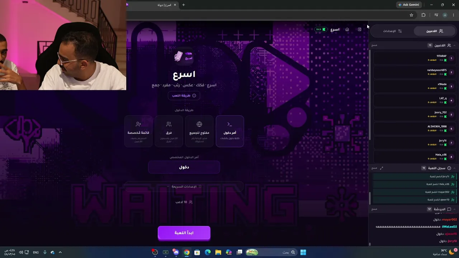Viewport: 459px width, 258px height.
Task: Bookmark this page with the star icon
Action: 411,15
